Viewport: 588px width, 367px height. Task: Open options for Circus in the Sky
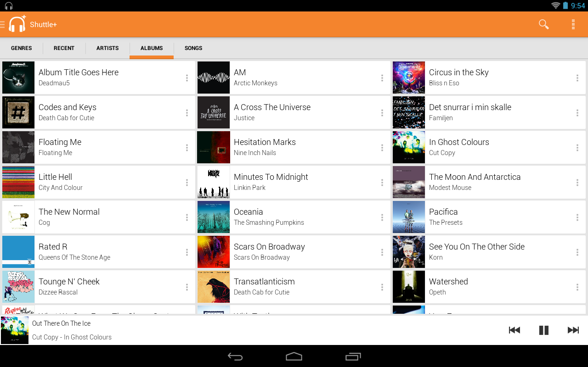coord(577,78)
